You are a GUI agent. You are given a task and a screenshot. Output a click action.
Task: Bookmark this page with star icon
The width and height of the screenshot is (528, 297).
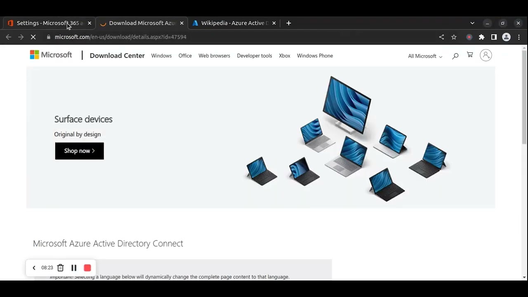coord(454,37)
